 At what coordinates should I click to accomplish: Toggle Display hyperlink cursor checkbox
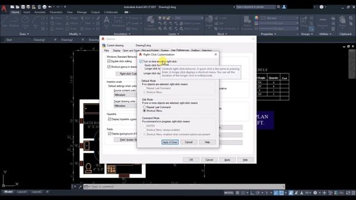click(110, 119)
